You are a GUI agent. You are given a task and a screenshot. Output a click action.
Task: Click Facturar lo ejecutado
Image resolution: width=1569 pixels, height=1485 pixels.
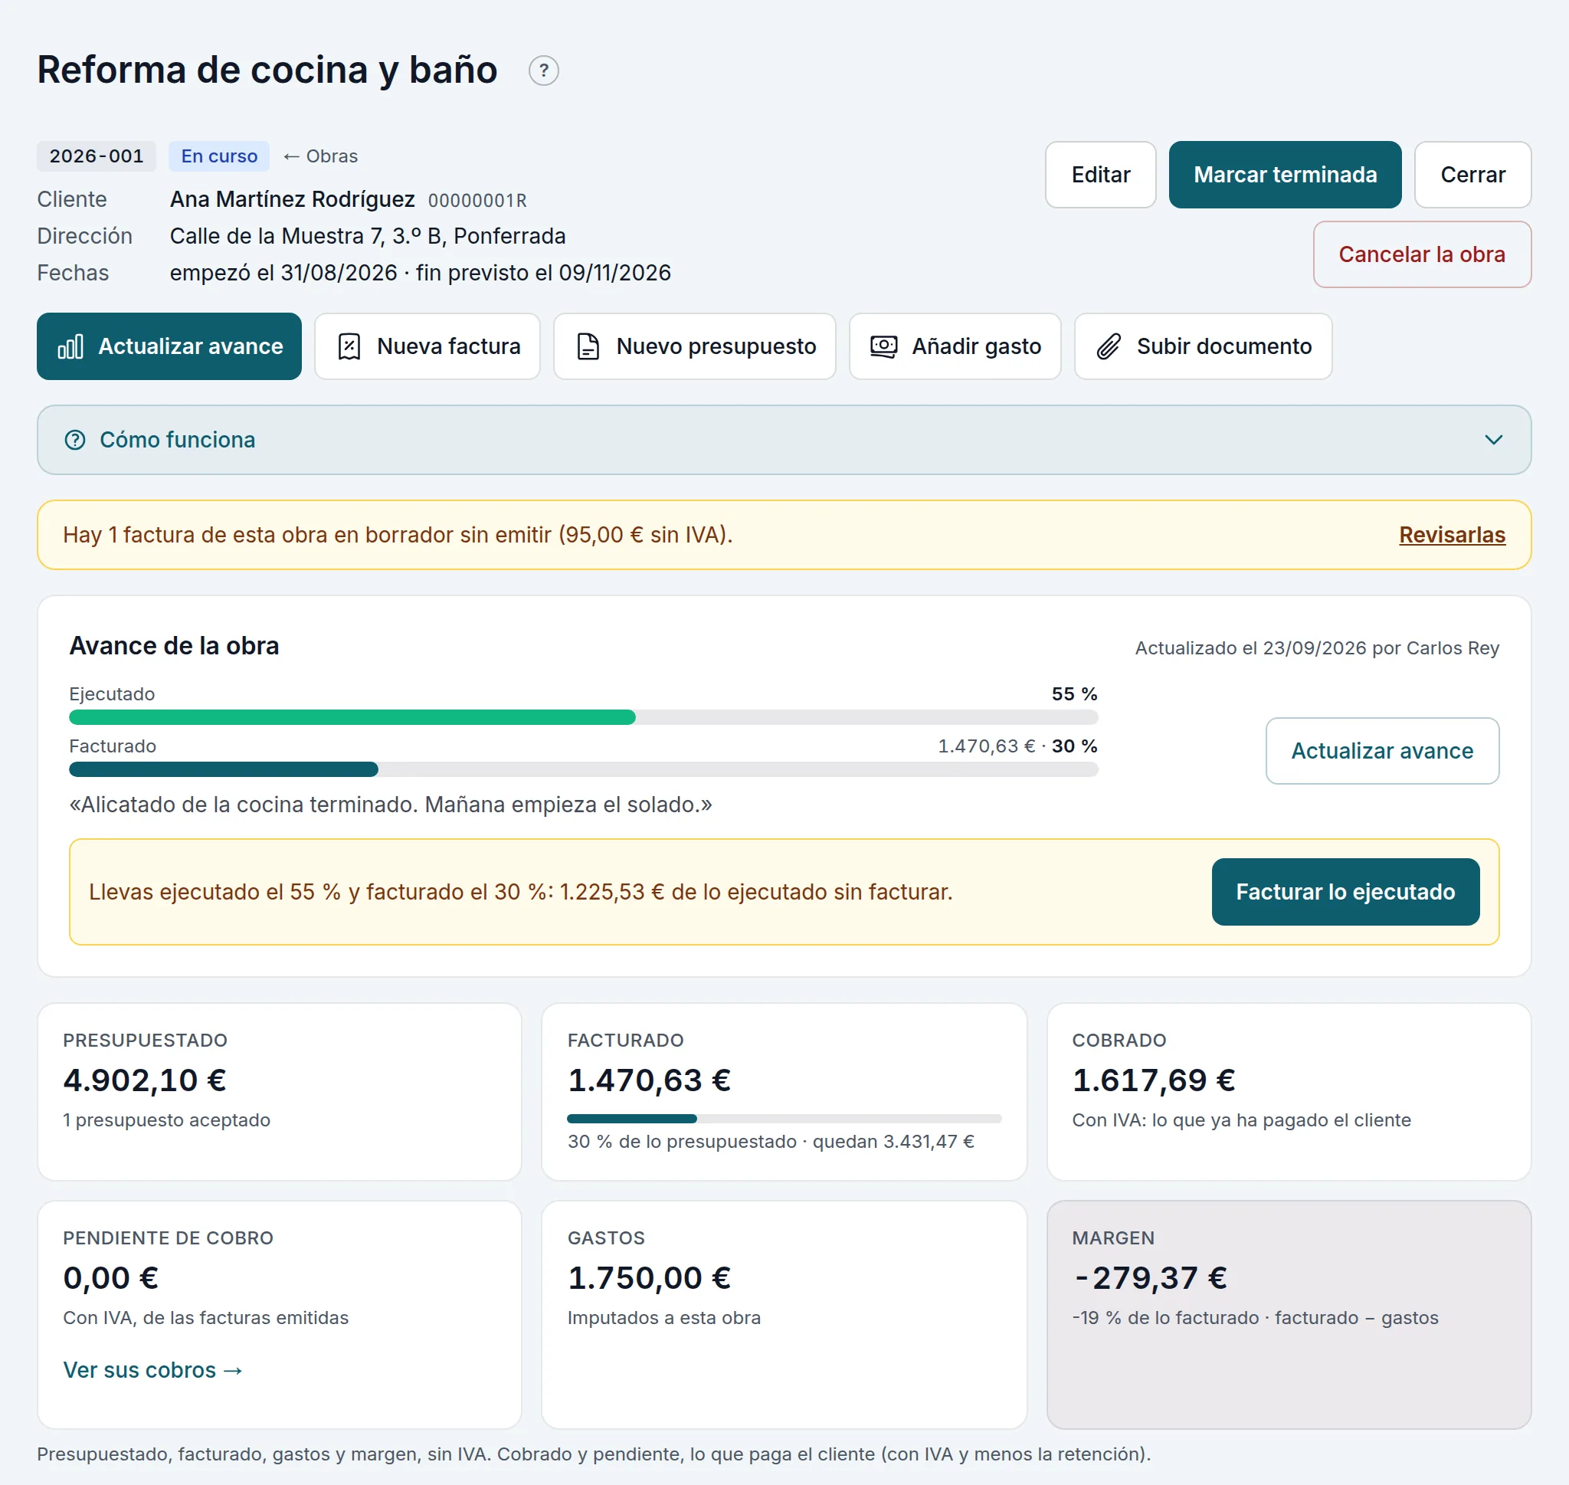[1345, 892]
